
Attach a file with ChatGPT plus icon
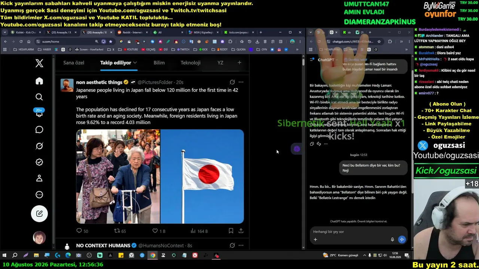[x=315, y=239]
